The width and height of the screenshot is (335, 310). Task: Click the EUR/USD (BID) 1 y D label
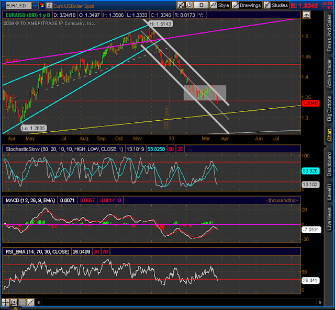point(28,15)
